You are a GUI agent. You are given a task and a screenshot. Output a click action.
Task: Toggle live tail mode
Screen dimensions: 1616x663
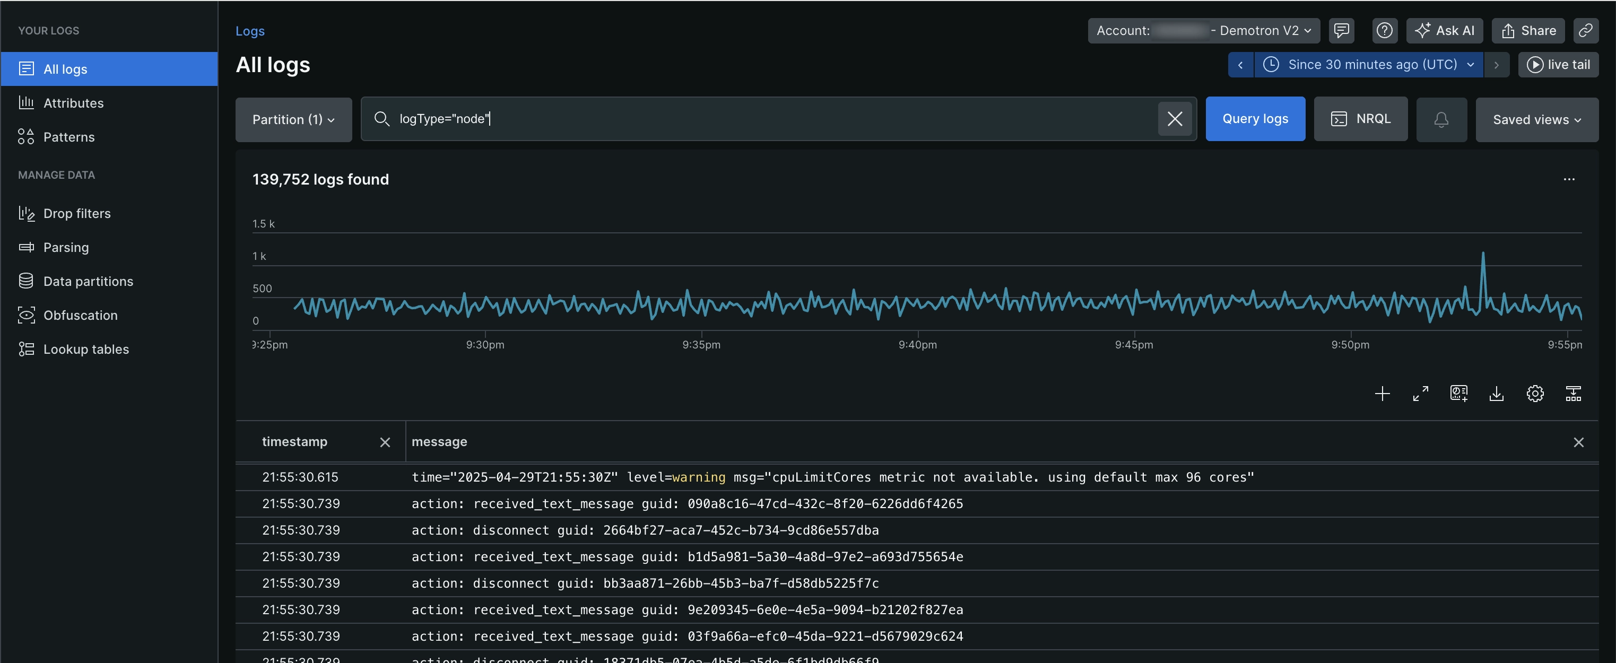click(1558, 65)
